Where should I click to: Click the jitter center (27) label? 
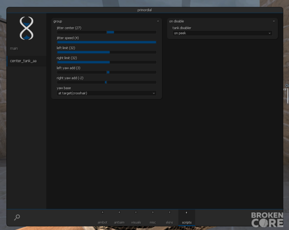(x=69, y=28)
